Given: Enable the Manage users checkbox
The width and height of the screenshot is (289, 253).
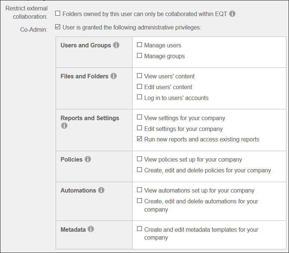Looking at the screenshot, I should [x=140, y=45].
